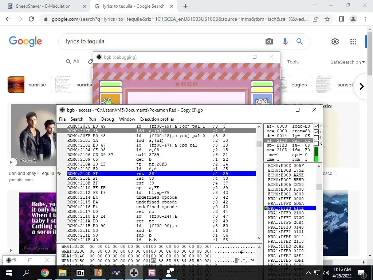Open the Chrome profile avatar

click(x=353, y=19)
